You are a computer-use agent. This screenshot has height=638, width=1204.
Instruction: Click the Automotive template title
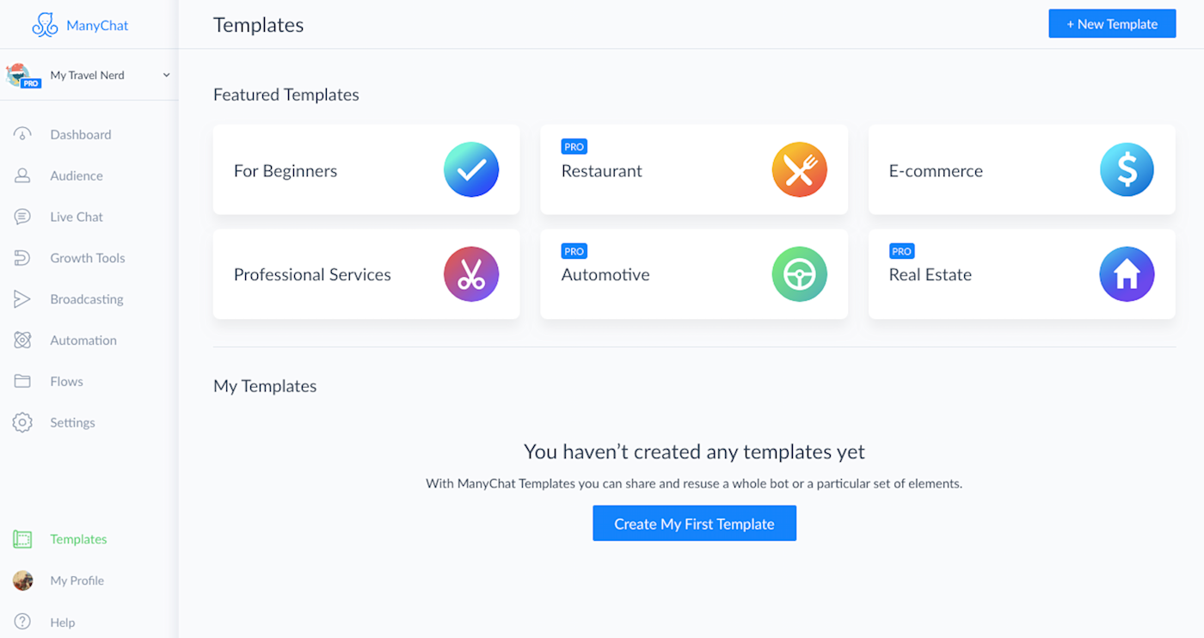coord(605,275)
